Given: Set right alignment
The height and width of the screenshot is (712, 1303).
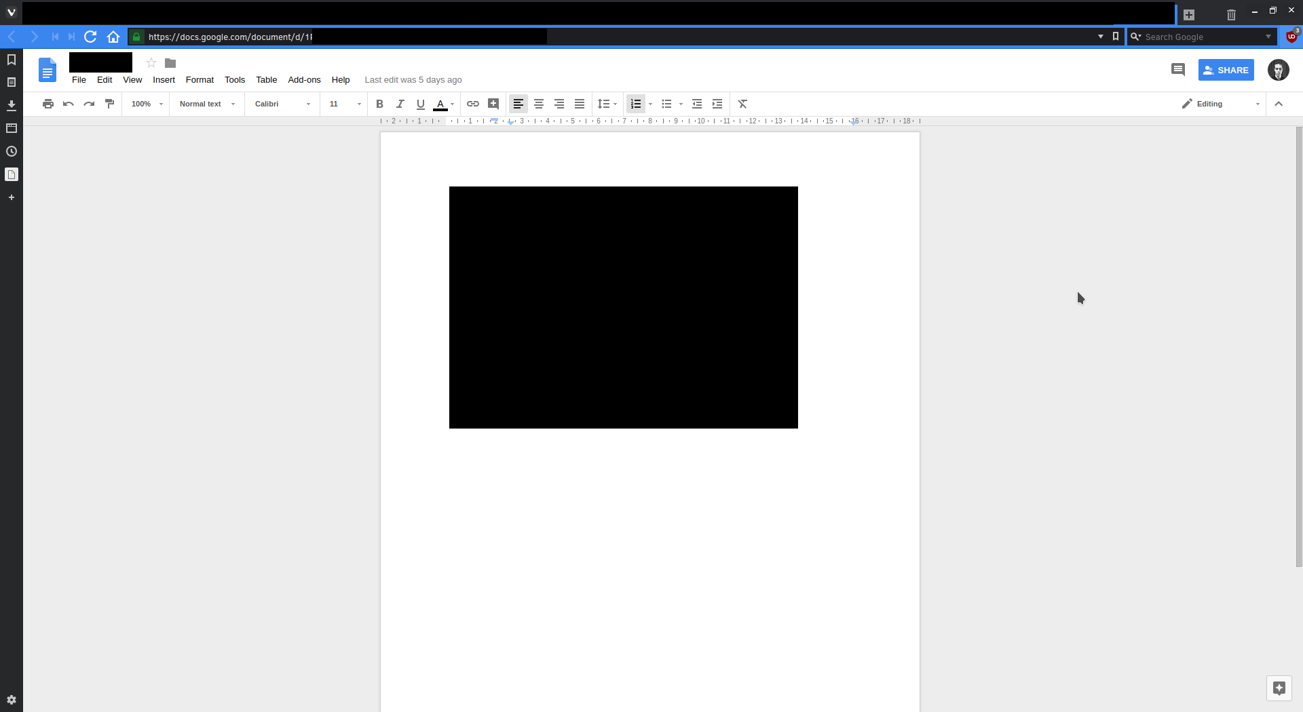Looking at the screenshot, I should click(559, 104).
